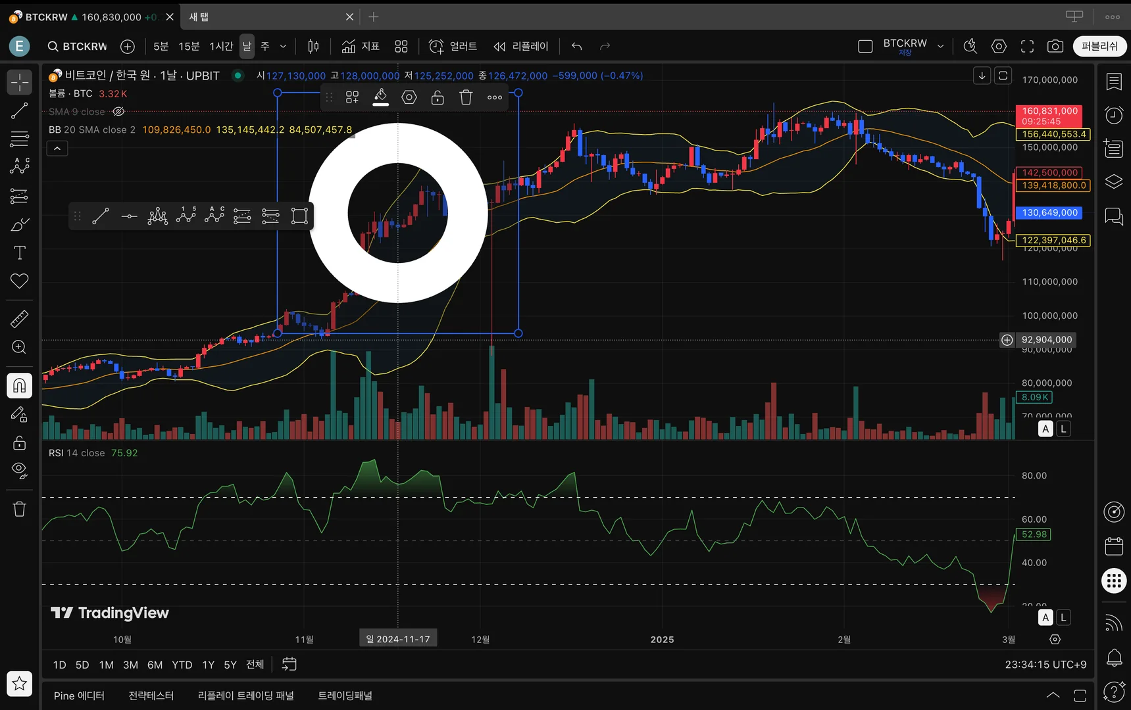Delete the selected rectangle drawing
The width and height of the screenshot is (1131, 710).
tap(466, 97)
